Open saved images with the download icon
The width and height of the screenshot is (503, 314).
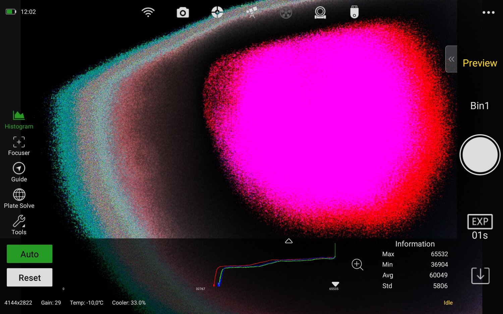point(480,276)
